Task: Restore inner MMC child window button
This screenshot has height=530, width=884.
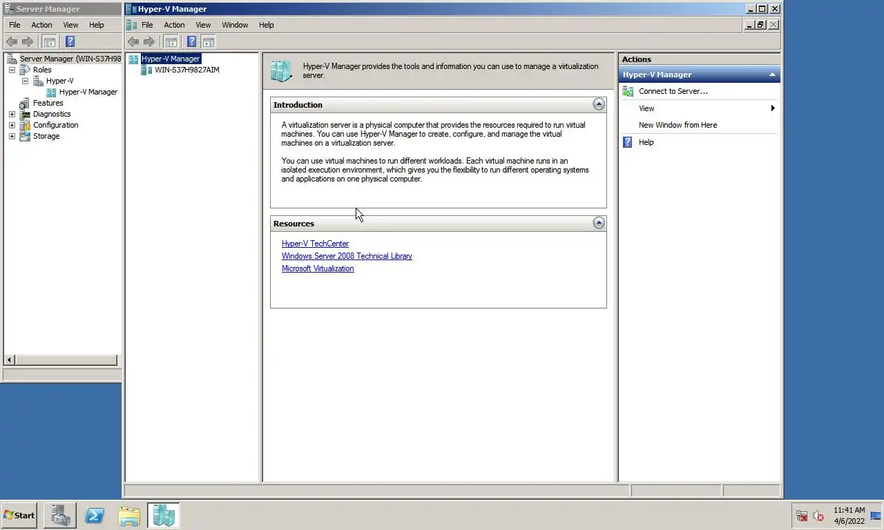Action: (760, 25)
